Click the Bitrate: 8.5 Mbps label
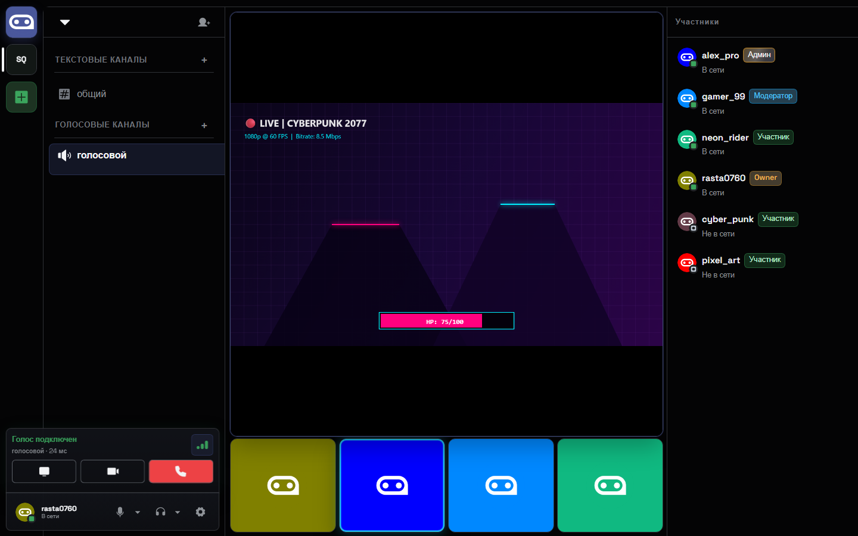The height and width of the screenshot is (536, 858). pyautogui.click(x=318, y=136)
